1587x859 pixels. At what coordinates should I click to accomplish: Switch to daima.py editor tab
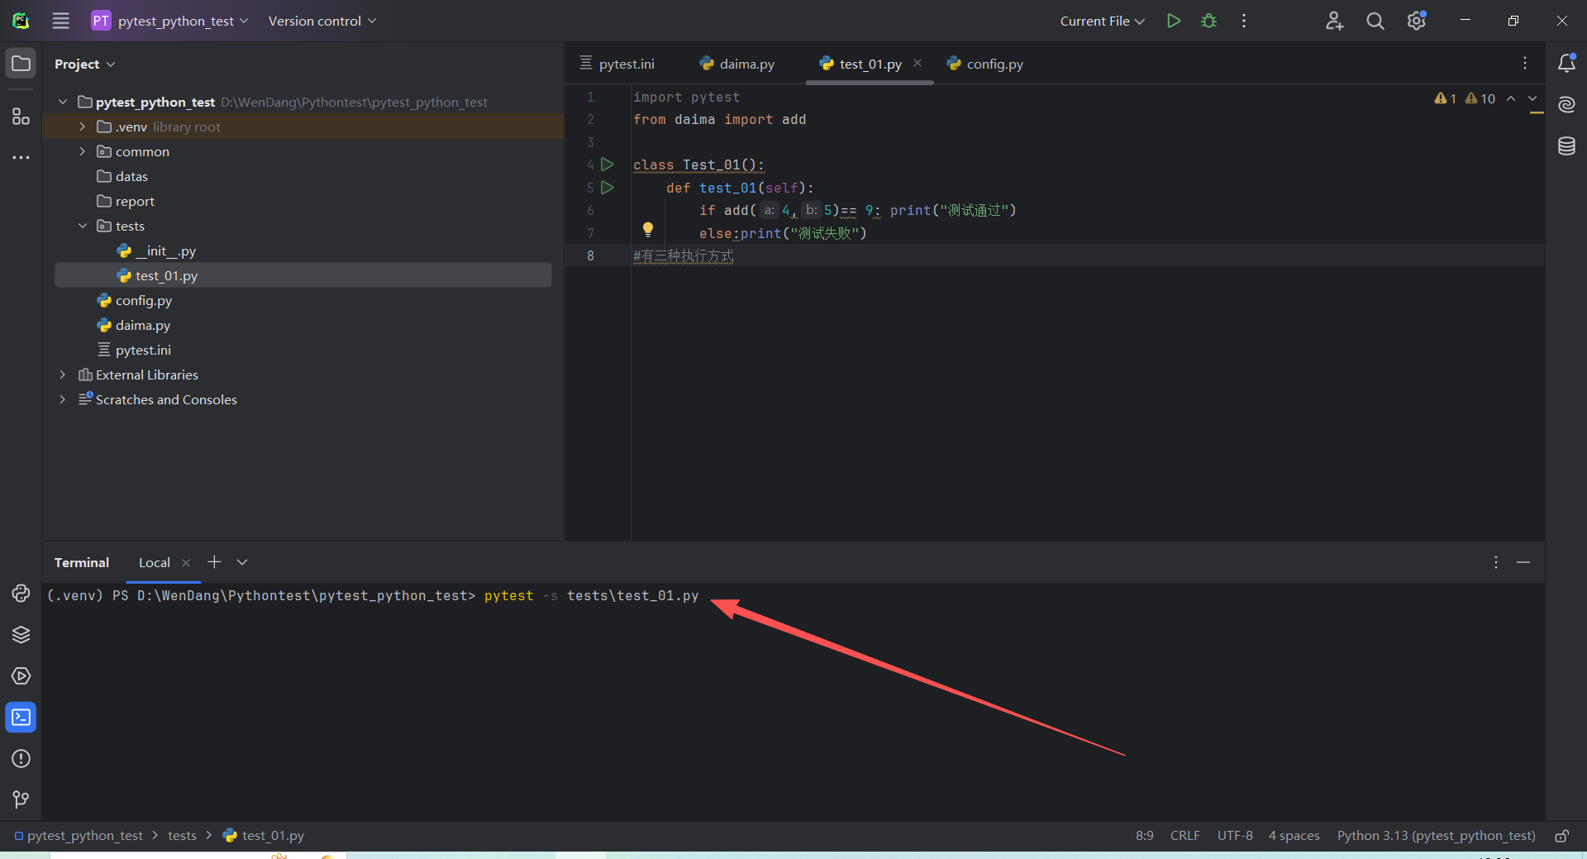point(737,64)
